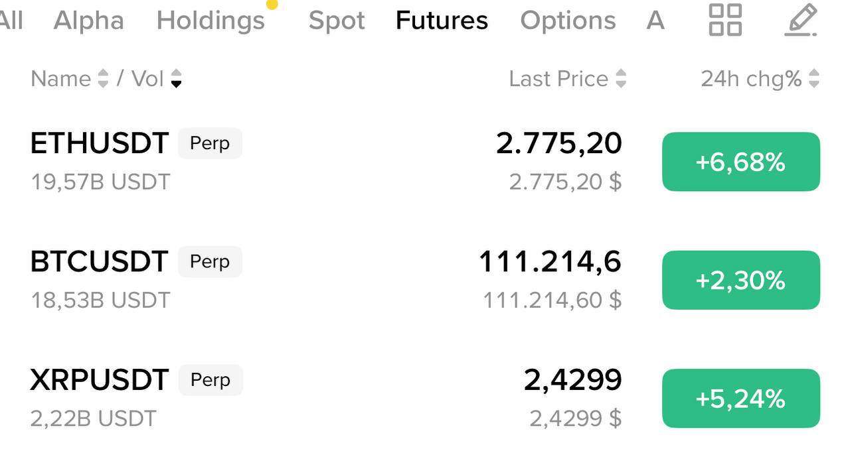Image resolution: width=850 pixels, height=455 pixels.
Task: Toggle ETHUSDT +6,68% change badge
Action: coord(740,162)
